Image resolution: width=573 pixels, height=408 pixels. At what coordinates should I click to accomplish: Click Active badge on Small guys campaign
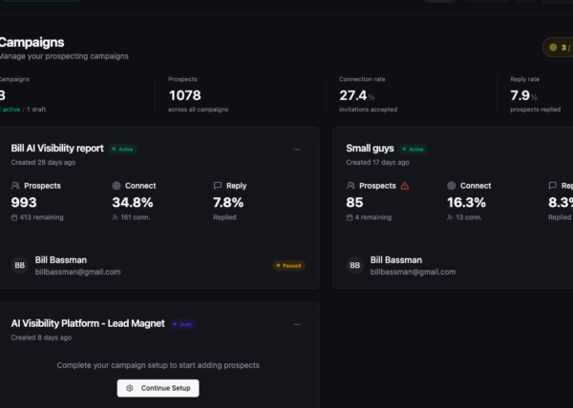[413, 149]
